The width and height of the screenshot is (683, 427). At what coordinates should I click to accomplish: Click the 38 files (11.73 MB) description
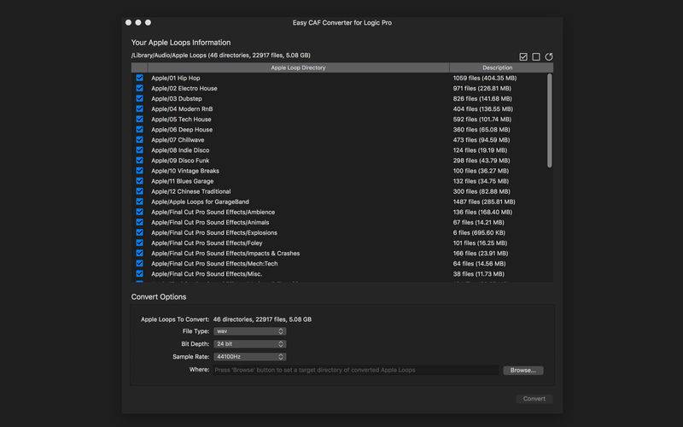479,273
